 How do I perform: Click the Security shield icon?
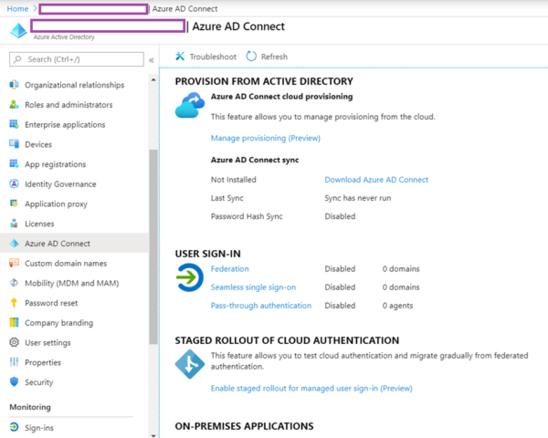point(14,381)
